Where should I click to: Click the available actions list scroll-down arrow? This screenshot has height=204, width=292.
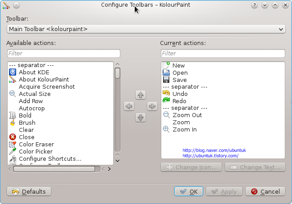(117, 161)
